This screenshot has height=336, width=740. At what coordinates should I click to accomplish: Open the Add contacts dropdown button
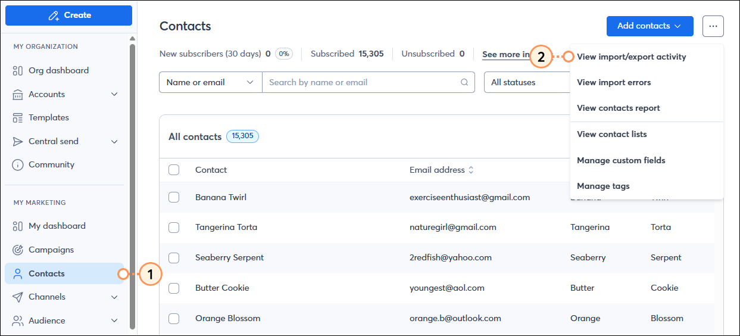(650, 26)
